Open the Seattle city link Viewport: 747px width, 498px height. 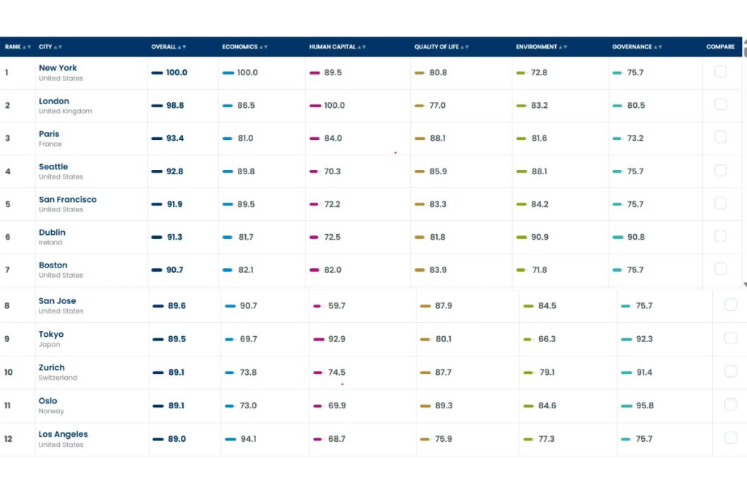(x=53, y=167)
